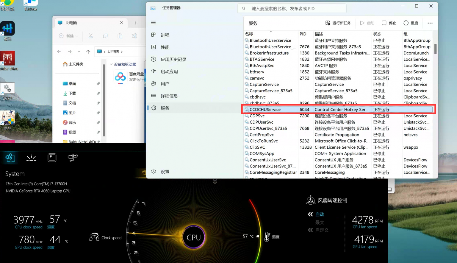The height and width of the screenshot is (263, 457).
Task: Open the 性能 (Performance) panel in Task Manager
Action: point(165,47)
